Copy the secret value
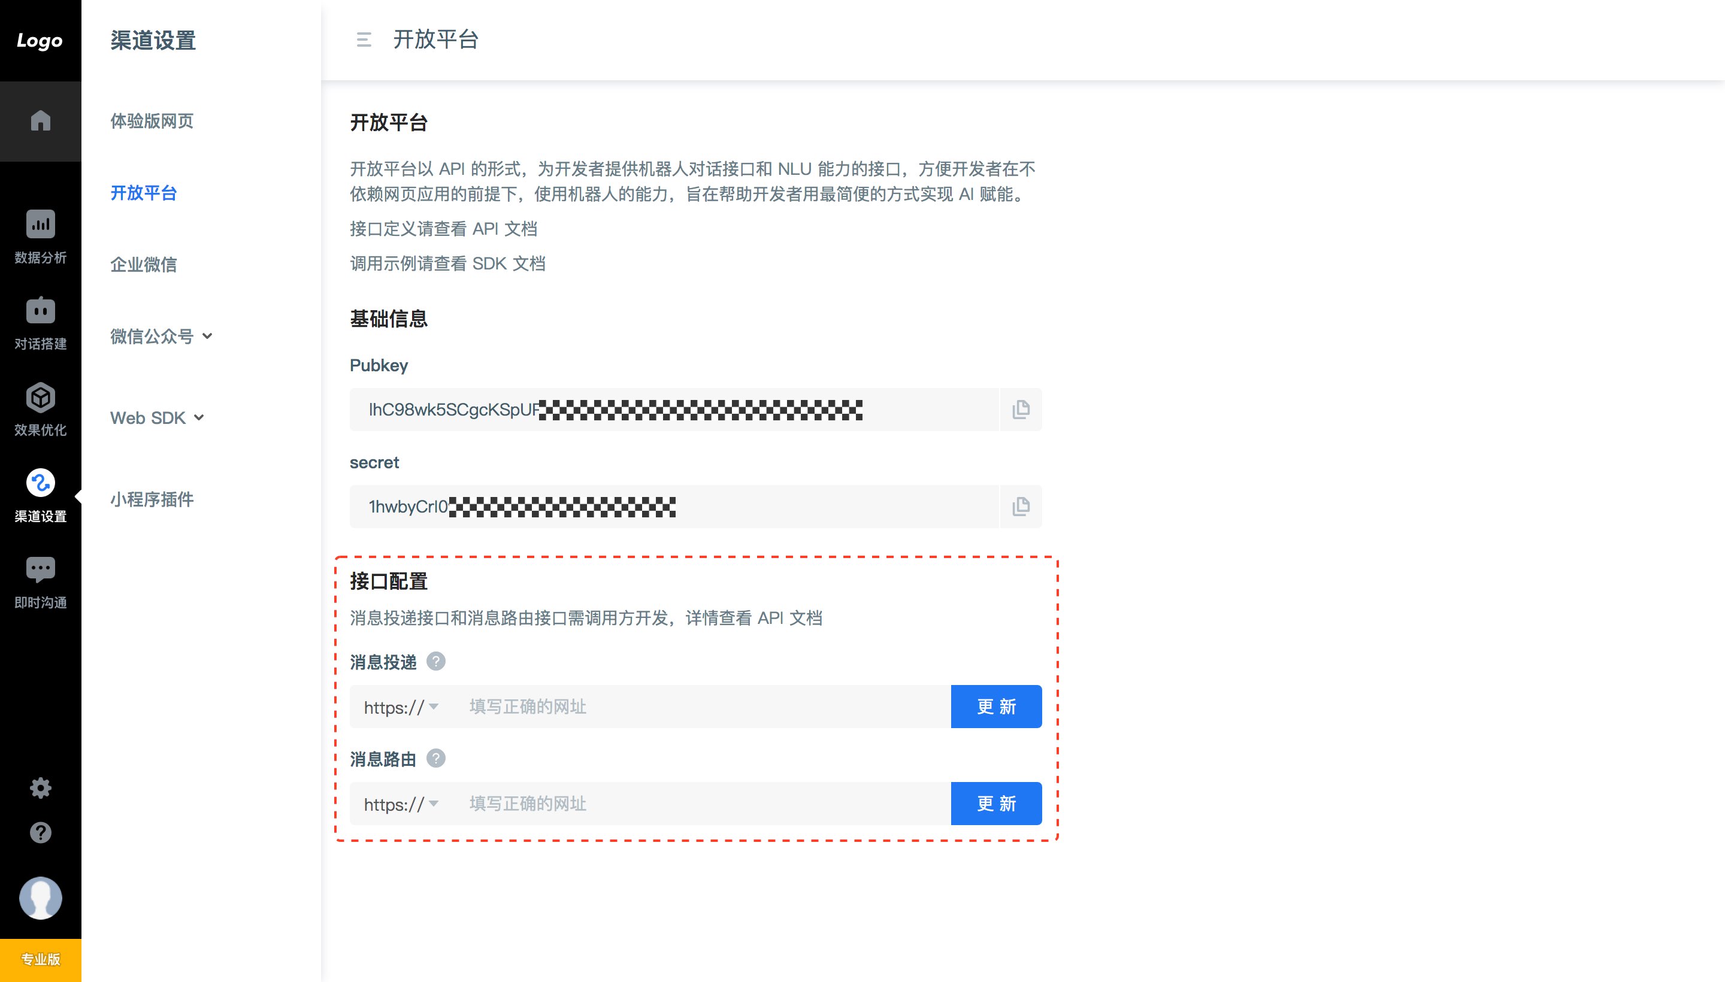Screen dimensions: 1725x982 1021,507
